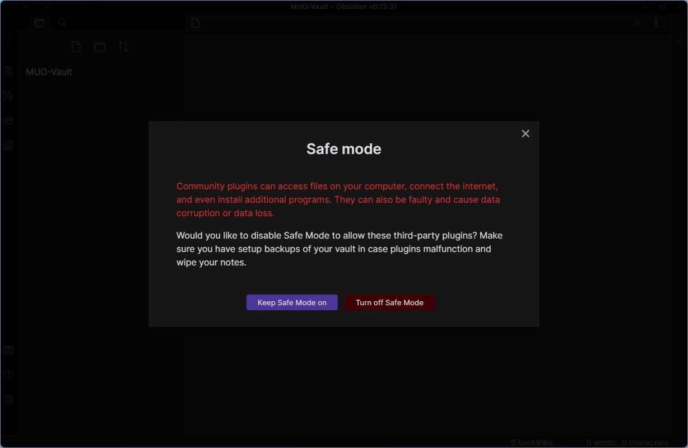Change the file sort order
This screenshot has height=448, width=688.
tap(123, 46)
